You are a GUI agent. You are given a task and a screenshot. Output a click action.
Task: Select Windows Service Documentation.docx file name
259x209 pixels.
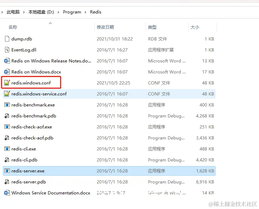pyautogui.click(x=51, y=193)
